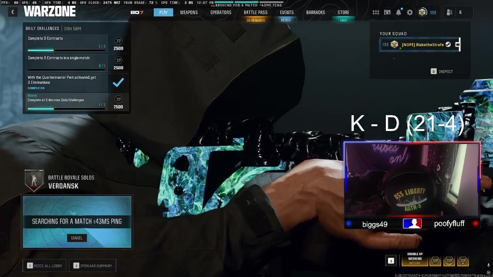Screen dimensions: 493x277
Task: Click progress bar for bonus daily challenges
Action: tap(66, 109)
